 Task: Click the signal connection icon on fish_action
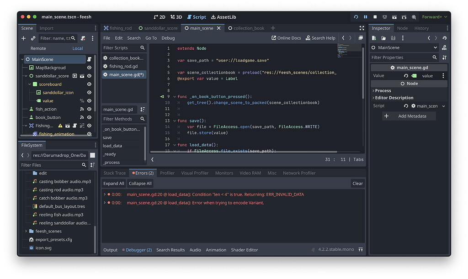82,109
